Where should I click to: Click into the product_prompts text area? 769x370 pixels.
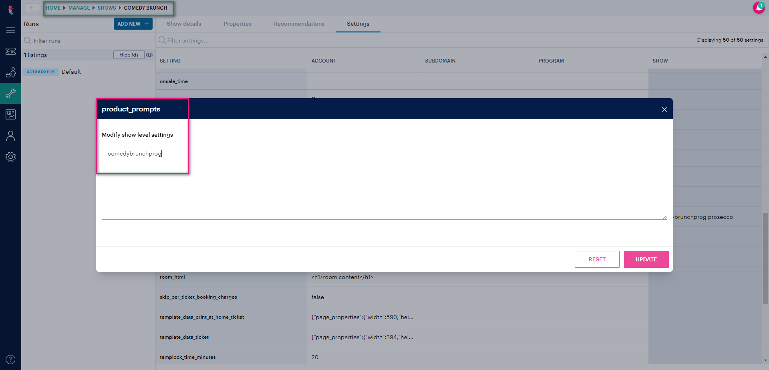click(384, 183)
